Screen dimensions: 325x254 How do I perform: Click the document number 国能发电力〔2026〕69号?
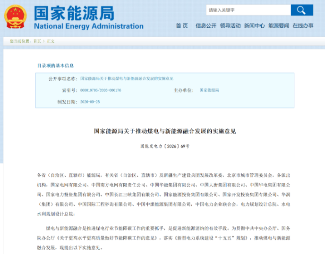pos(165,146)
